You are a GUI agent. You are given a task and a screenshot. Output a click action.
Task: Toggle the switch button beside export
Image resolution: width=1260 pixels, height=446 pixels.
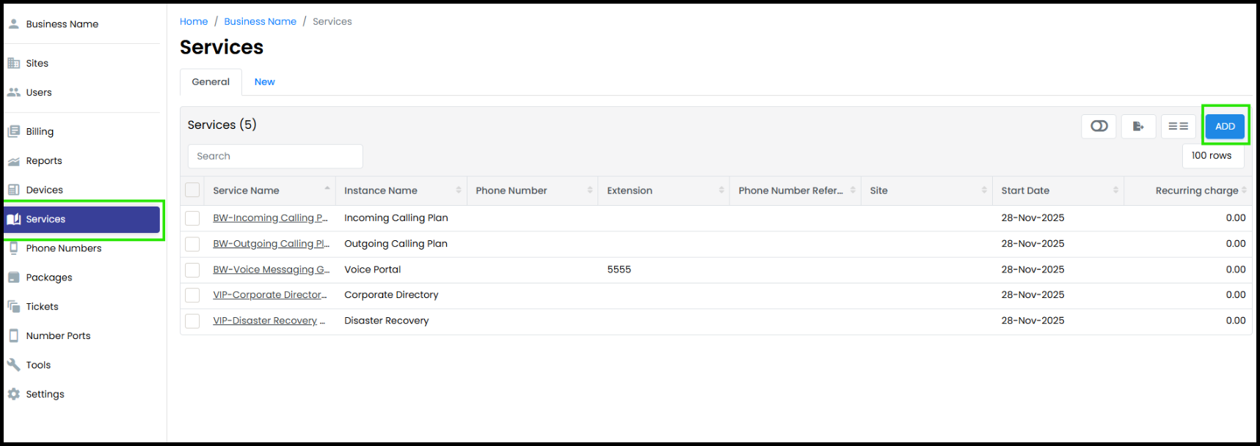[1099, 127]
